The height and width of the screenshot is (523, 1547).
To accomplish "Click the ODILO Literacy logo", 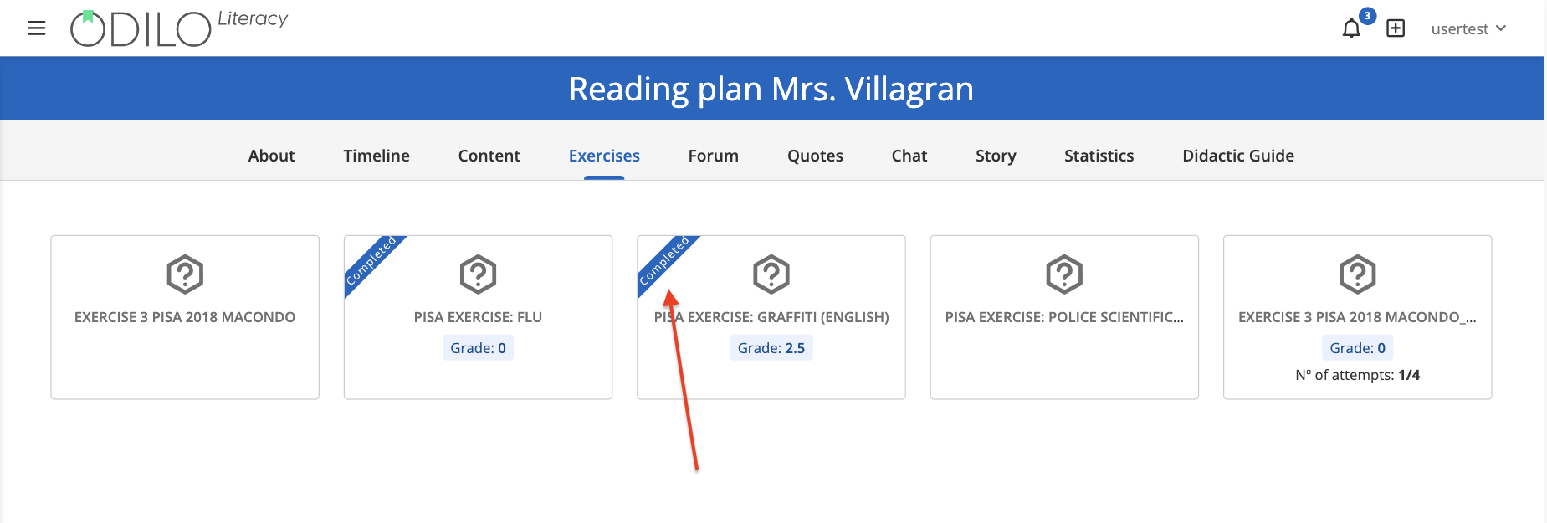I will pyautogui.click(x=179, y=28).
